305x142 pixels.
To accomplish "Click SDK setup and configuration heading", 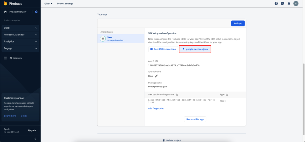I will coord(162,33).
